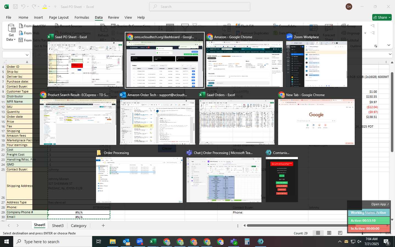Open the Get Data button in ribbon

point(11,32)
